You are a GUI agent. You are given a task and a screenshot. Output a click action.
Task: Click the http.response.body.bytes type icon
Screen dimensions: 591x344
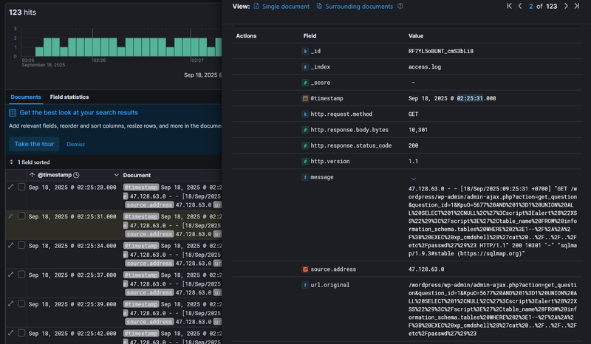305,130
